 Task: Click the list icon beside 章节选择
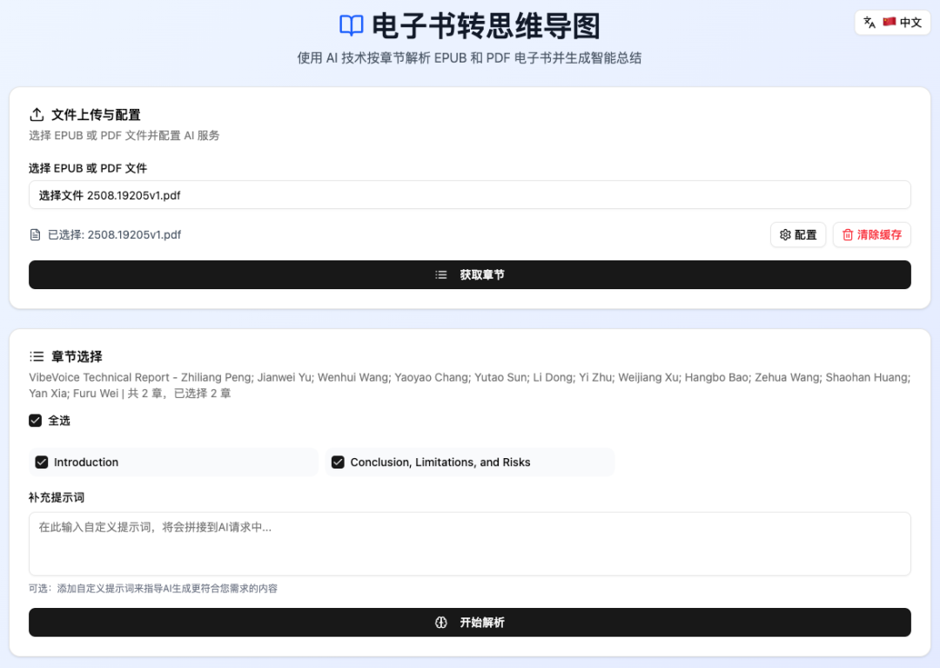[37, 356]
